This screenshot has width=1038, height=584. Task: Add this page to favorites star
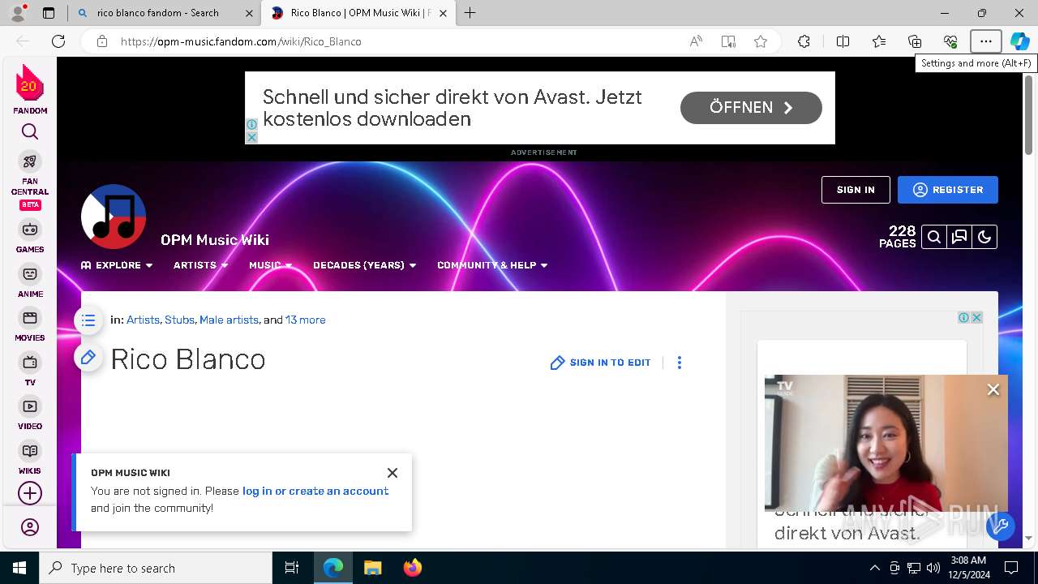(x=761, y=41)
